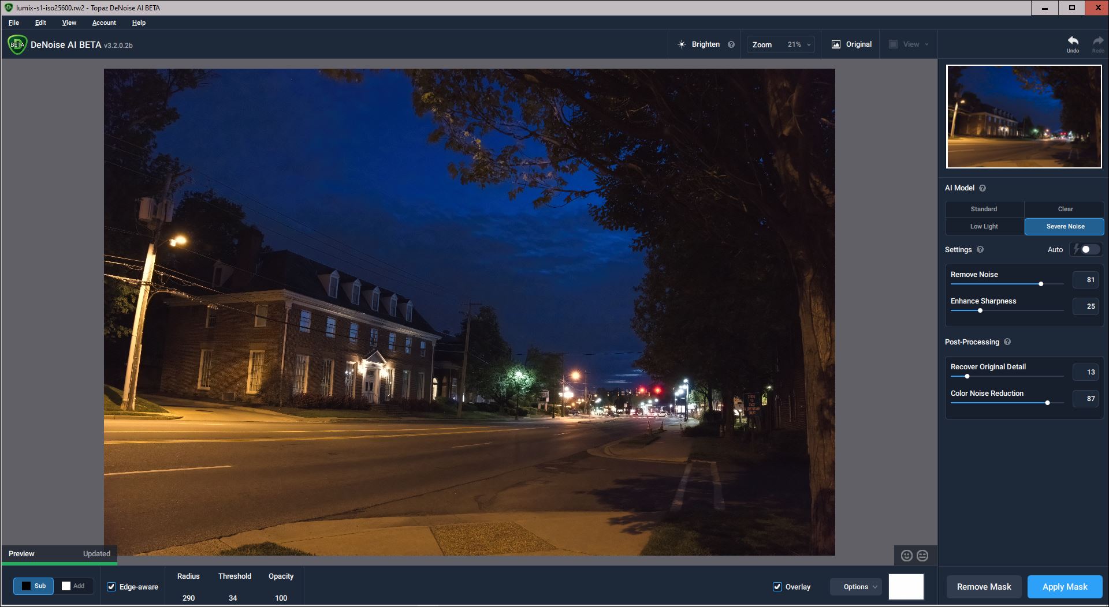The height and width of the screenshot is (607, 1109).
Task: Open the File menu
Action: pyautogui.click(x=14, y=23)
